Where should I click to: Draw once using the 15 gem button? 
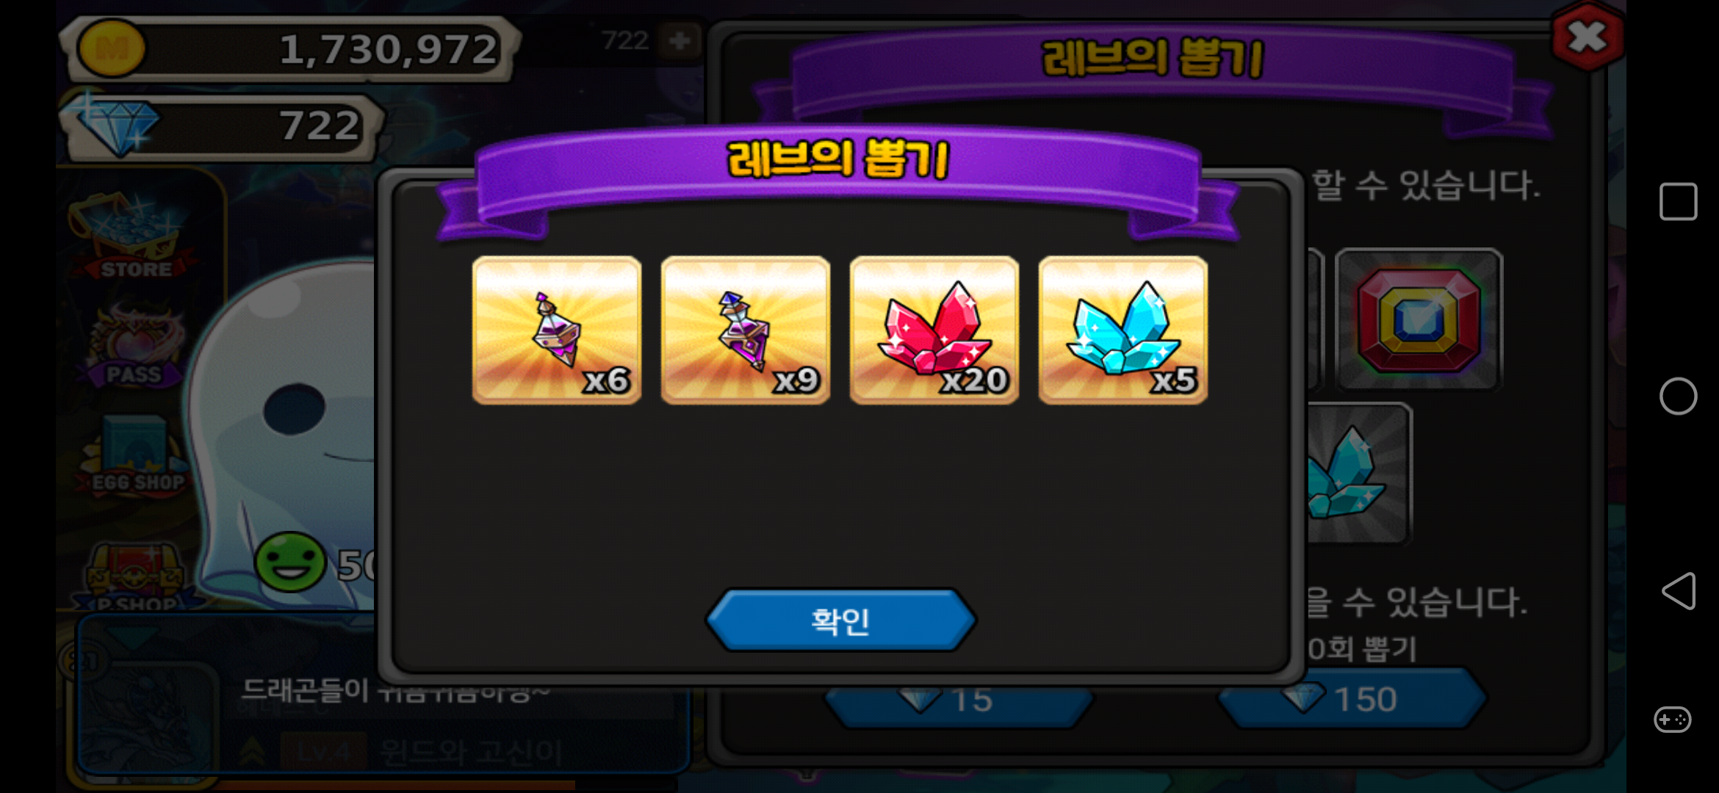(x=959, y=700)
